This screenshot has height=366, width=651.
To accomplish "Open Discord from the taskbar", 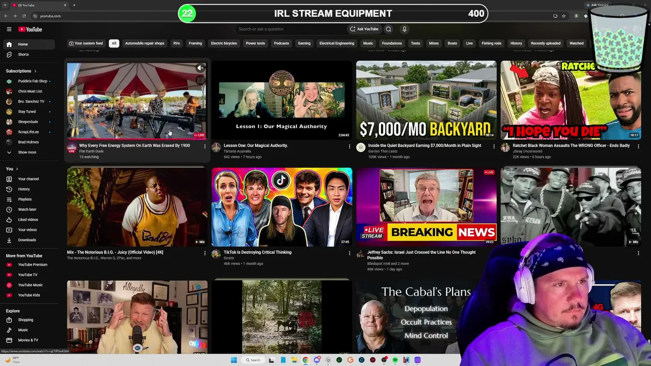I will coord(317,360).
